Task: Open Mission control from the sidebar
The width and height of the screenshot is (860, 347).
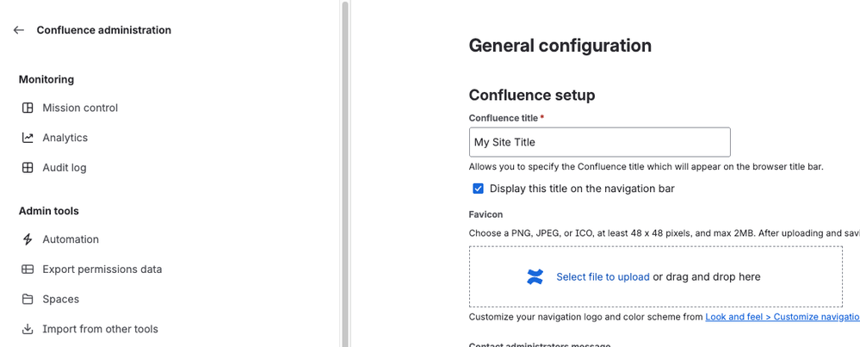Action: pos(80,108)
